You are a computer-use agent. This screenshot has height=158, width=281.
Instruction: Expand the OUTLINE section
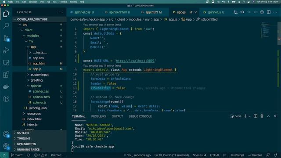point(23,133)
